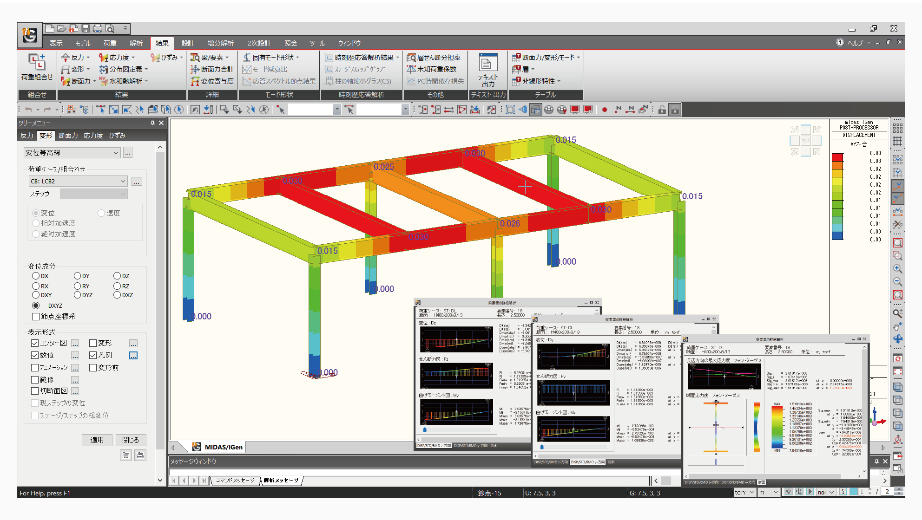This screenshot has width=922, height=520.
Task: Click the 荷重組合せ load combination icon
Action: coord(37,62)
